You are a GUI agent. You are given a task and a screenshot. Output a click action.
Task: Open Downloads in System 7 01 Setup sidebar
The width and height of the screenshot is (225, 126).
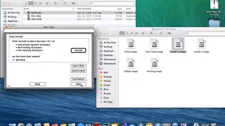pyautogui.click(x=108, y=64)
